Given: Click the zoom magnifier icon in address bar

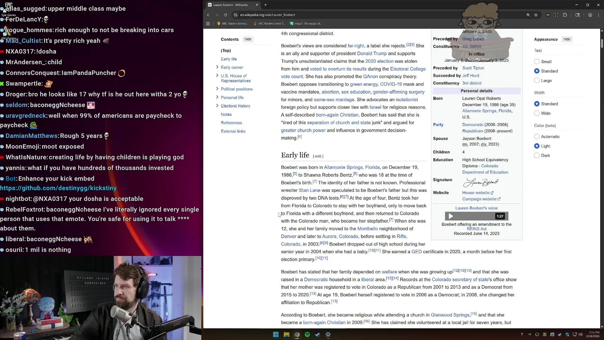Looking at the screenshot, I should point(528,15).
